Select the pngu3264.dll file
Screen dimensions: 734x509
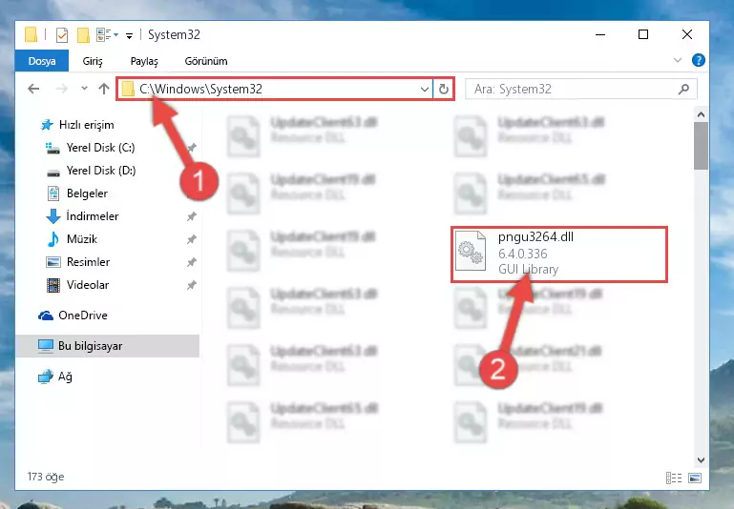pyautogui.click(x=559, y=254)
